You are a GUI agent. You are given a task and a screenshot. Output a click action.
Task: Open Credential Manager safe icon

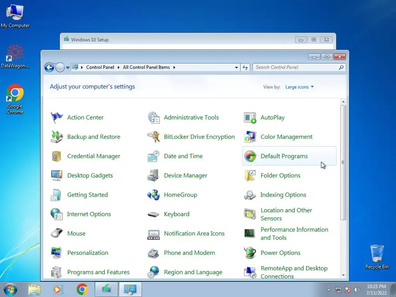(x=56, y=156)
